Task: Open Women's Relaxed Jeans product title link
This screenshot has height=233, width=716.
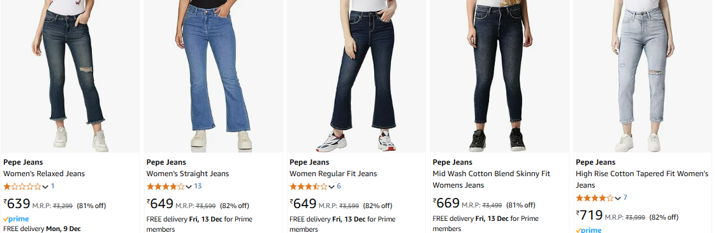Action: point(44,174)
